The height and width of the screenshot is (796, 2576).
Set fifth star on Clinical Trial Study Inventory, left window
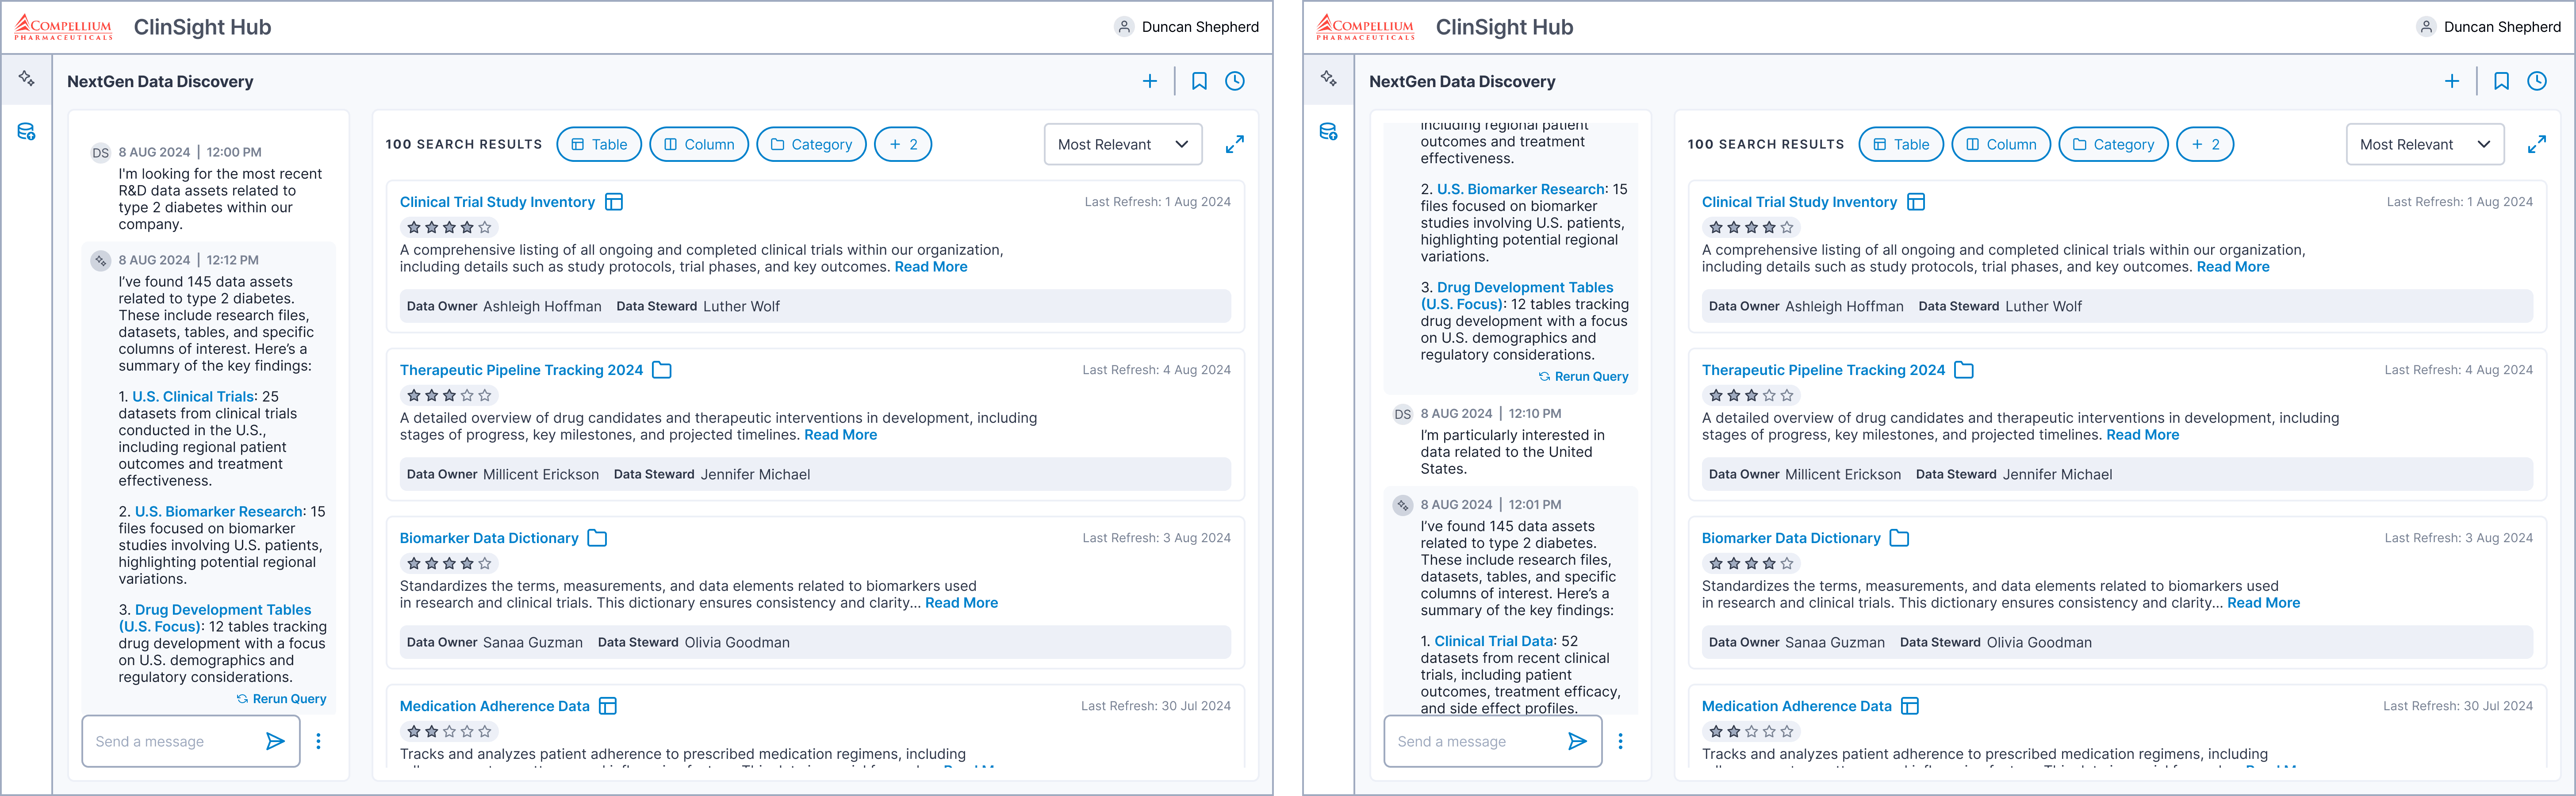[x=485, y=228]
